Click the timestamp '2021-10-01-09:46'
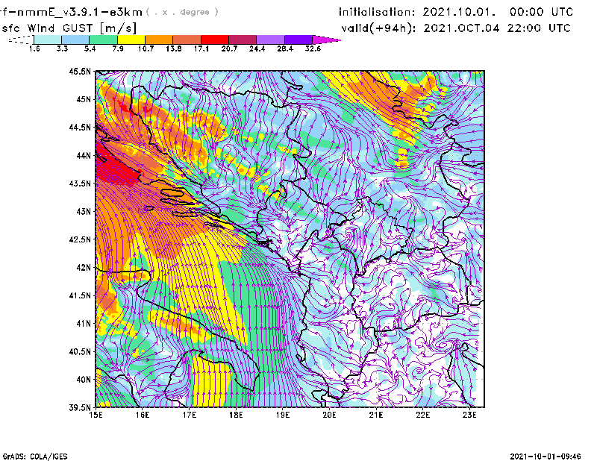 (546, 457)
